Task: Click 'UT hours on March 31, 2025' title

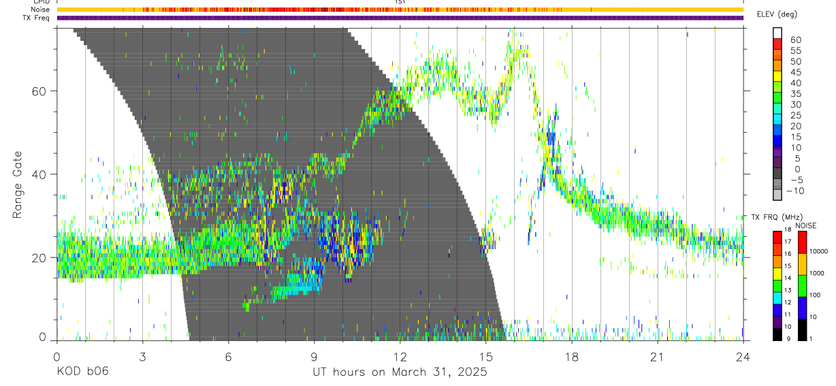Action: click(400, 372)
